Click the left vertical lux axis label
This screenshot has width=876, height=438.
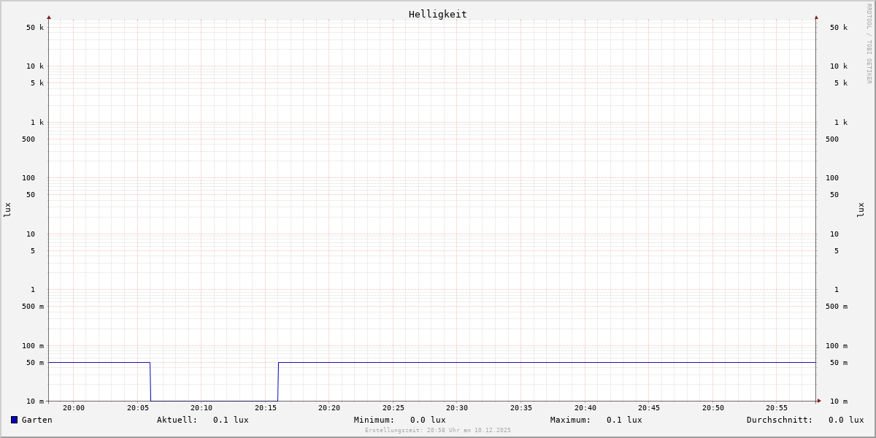click(7, 210)
